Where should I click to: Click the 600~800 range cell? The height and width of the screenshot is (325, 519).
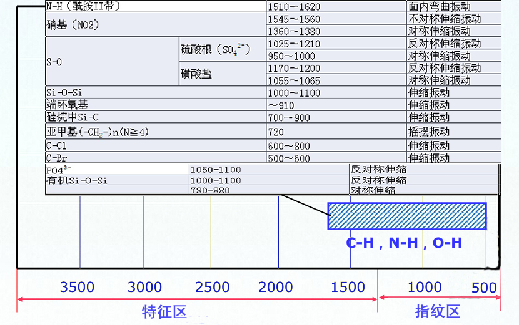tap(336, 145)
